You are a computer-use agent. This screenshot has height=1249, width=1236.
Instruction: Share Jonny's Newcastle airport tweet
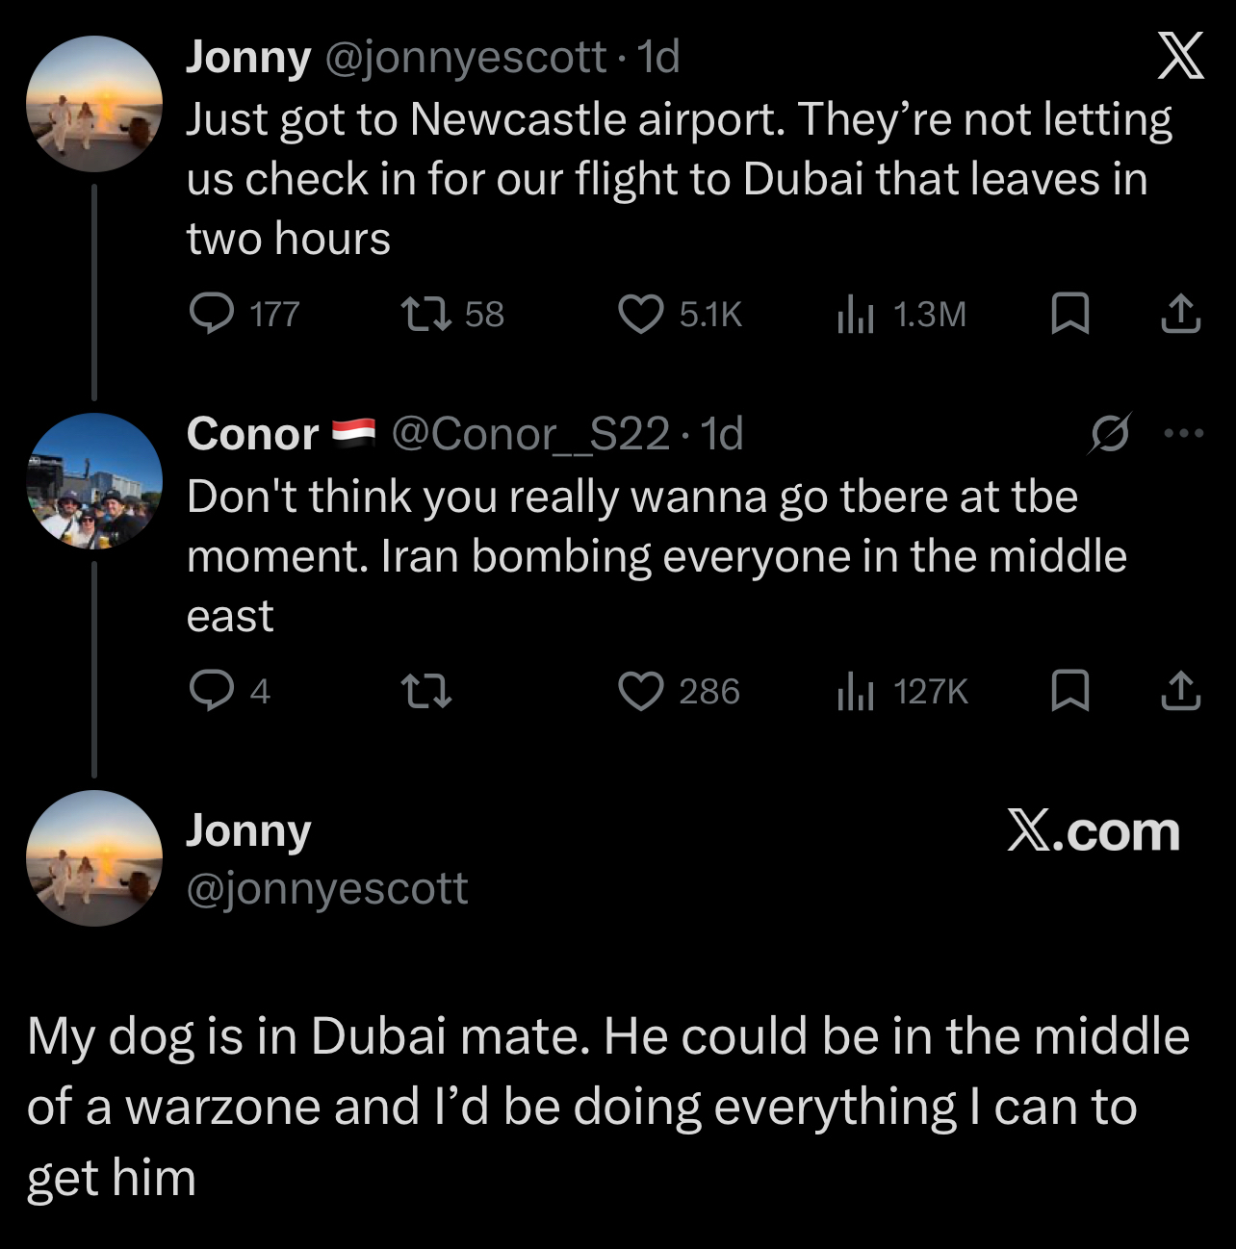(1180, 314)
